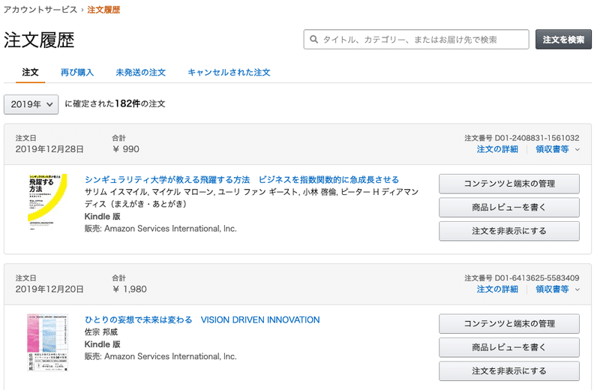Open the シンギュラリティ大学が教える飛躍する方法 book title link
The width and height of the screenshot is (600, 390).
point(241,179)
